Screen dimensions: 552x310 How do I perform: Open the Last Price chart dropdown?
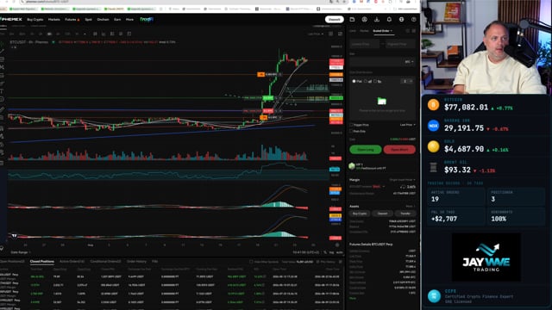[316, 34]
